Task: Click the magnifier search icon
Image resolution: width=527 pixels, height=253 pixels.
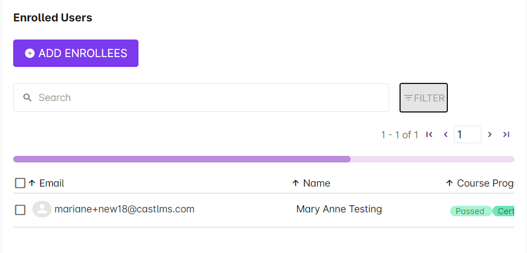Action: 27,98
